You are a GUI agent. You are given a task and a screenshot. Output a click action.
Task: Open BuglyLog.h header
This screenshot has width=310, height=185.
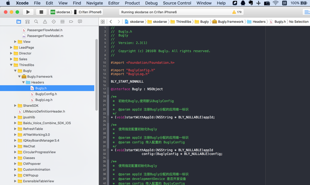[x=44, y=100]
